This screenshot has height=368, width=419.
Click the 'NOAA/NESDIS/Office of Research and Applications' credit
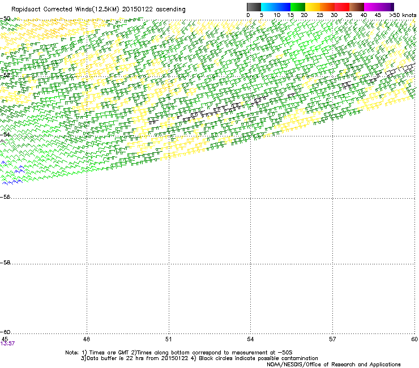coord(334,365)
